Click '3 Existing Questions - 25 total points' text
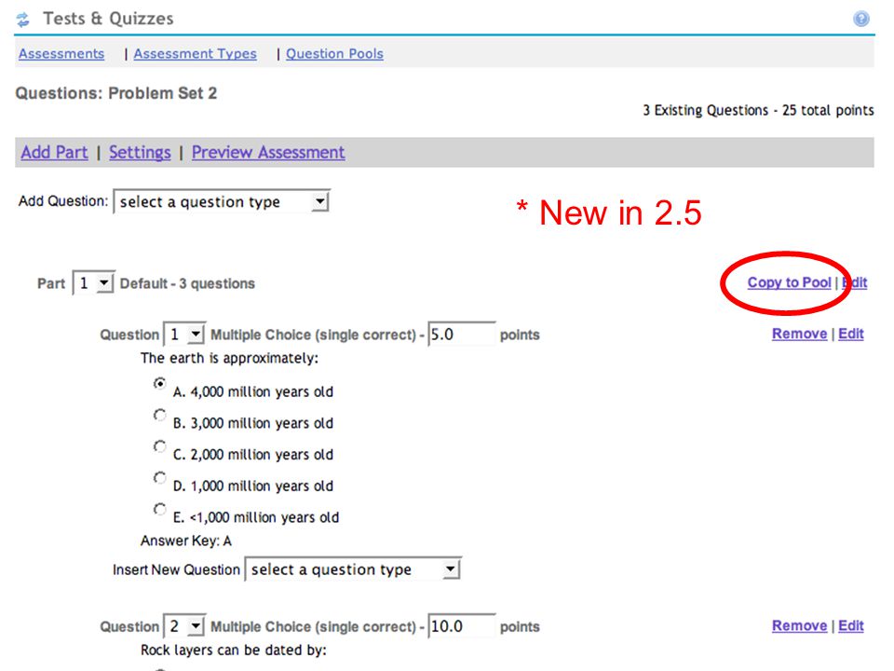This screenshot has height=671, width=894. tap(758, 110)
